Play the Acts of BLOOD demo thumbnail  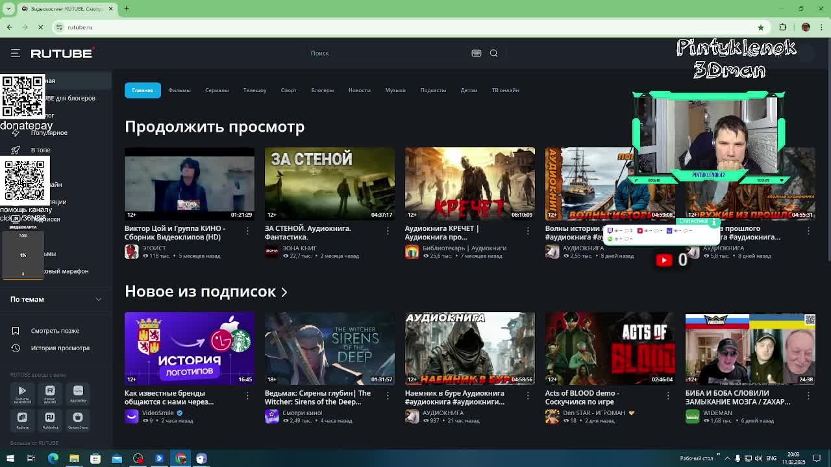pos(610,348)
